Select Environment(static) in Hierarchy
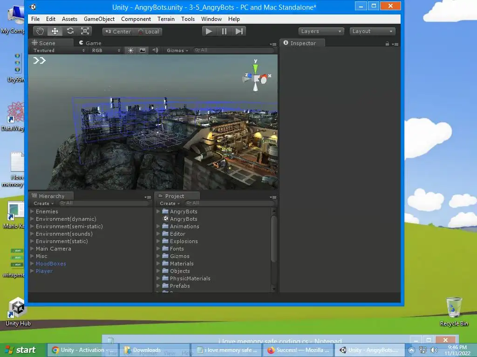This screenshot has width=477, height=357. tap(62, 241)
